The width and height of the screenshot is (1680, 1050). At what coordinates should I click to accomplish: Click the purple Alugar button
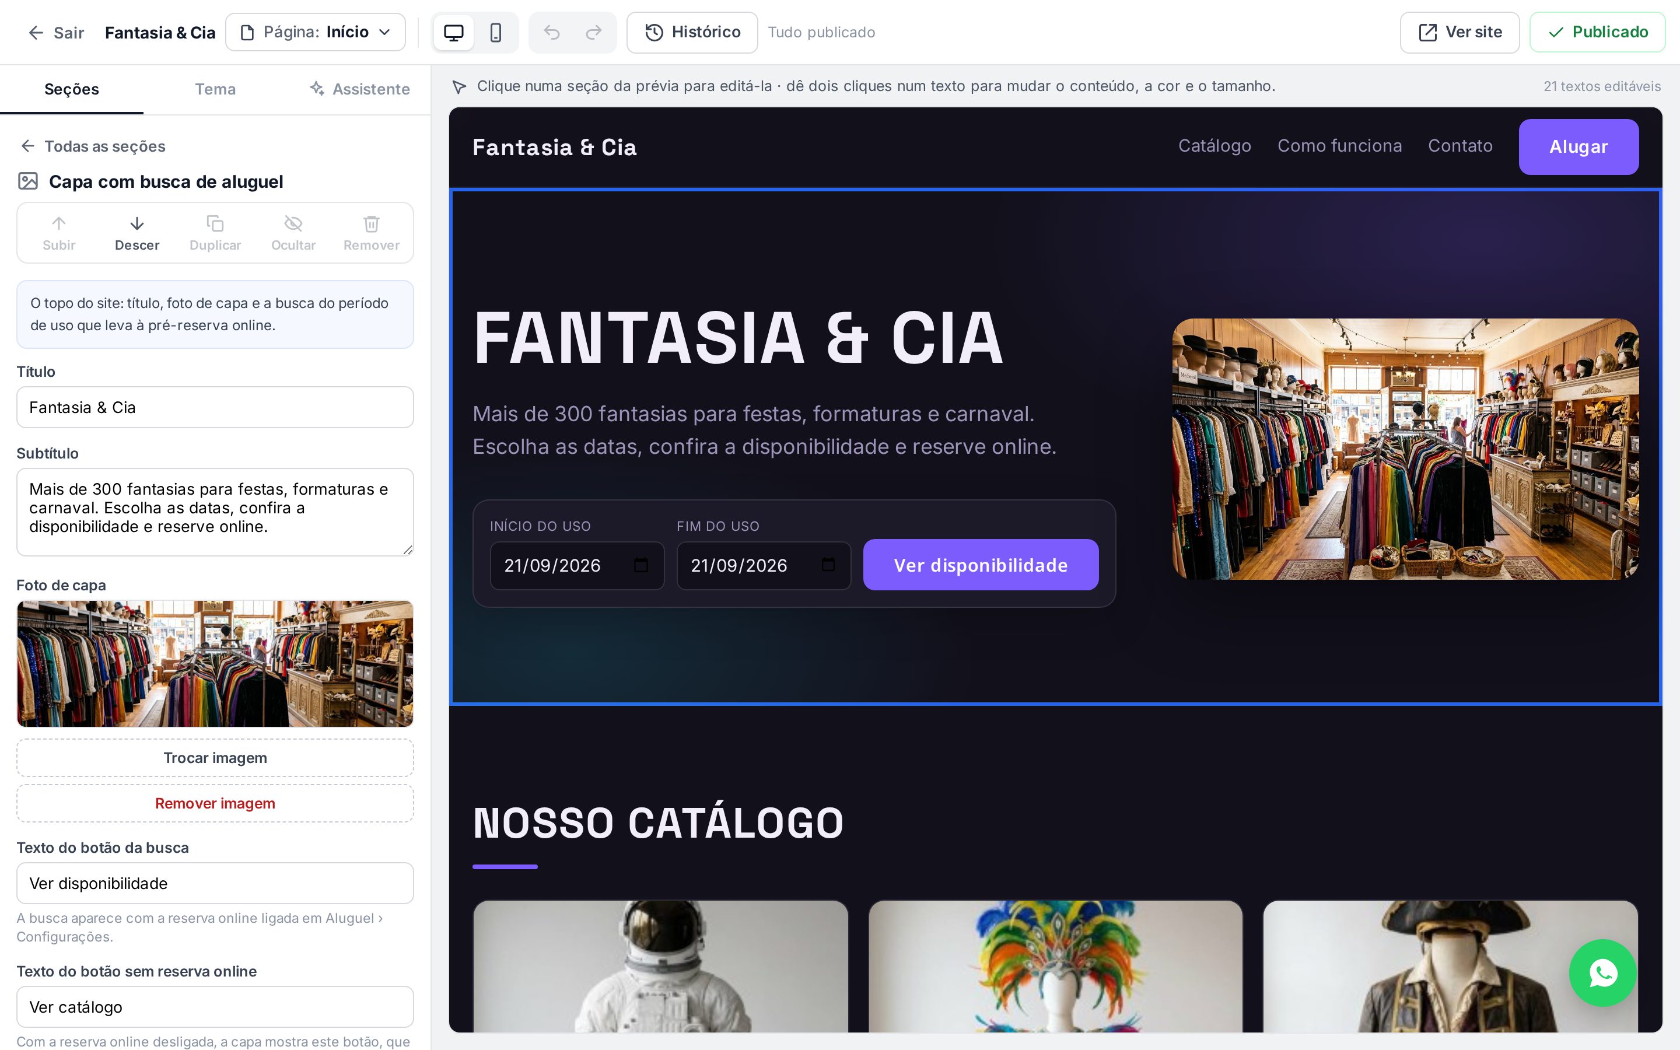[x=1578, y=146]
